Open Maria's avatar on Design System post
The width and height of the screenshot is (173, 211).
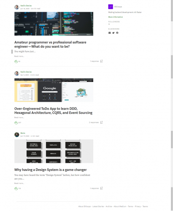click(17, 135)
